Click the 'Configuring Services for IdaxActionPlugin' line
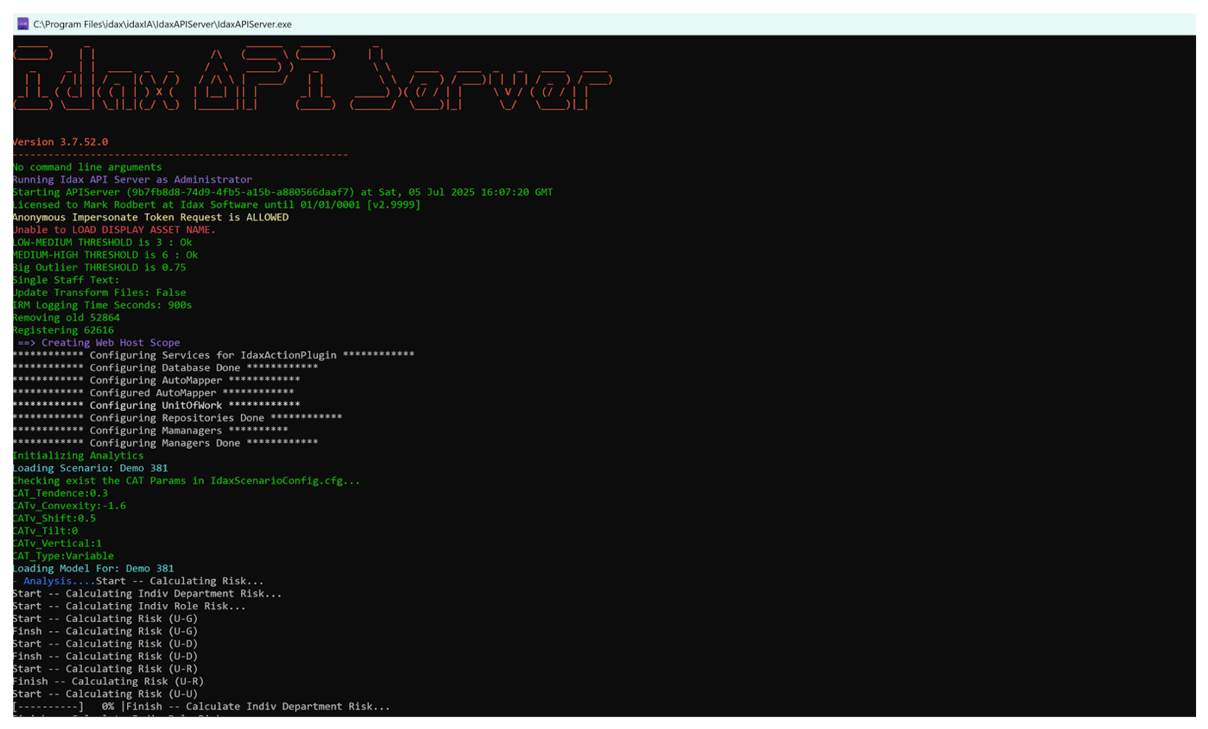Image resolution: width=1208 pixels, height=729 pixels. point(213,355)
